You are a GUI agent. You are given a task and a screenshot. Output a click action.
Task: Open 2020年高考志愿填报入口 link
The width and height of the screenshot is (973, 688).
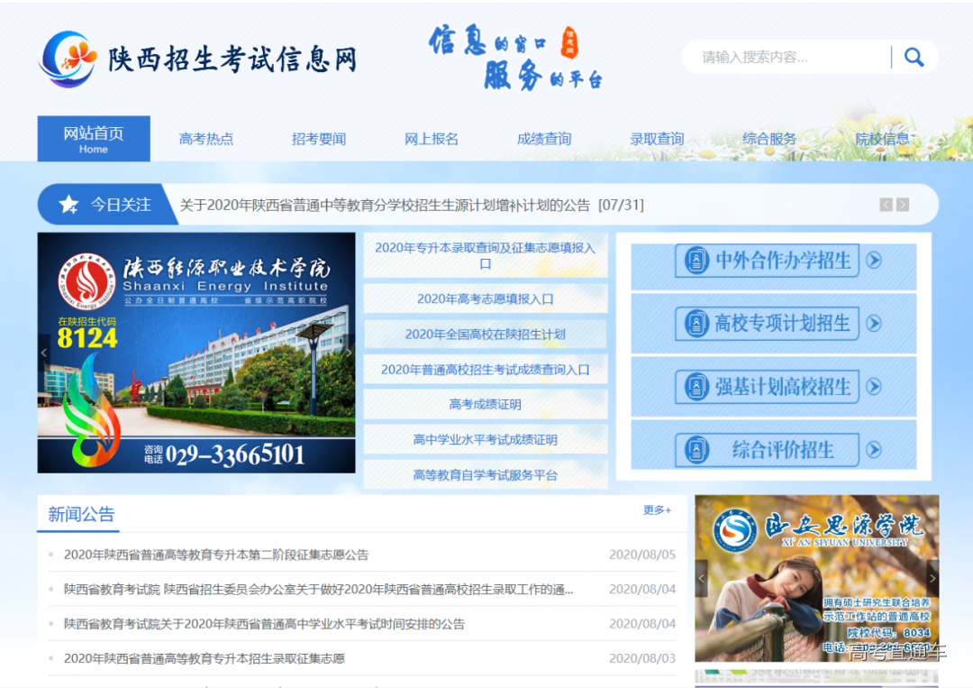pyautogui.click(x=486, y=299)
